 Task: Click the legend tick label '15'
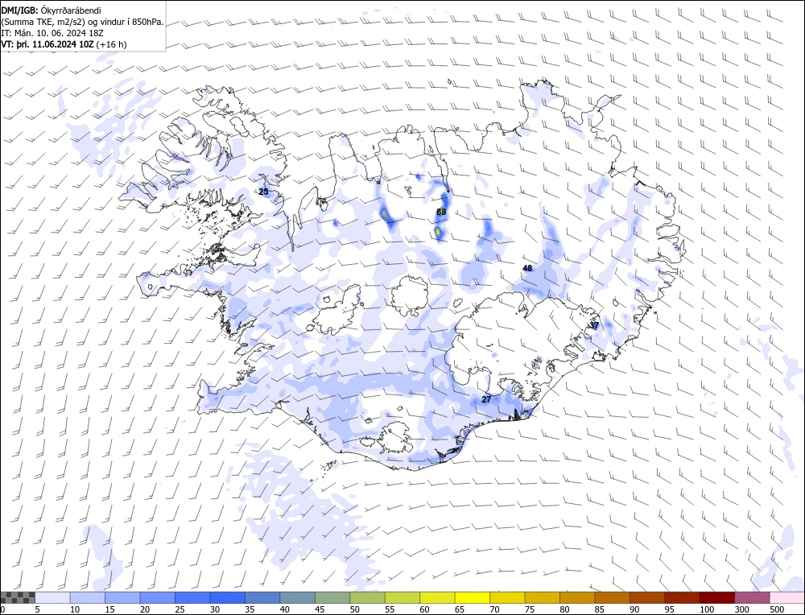pos(109,609)
